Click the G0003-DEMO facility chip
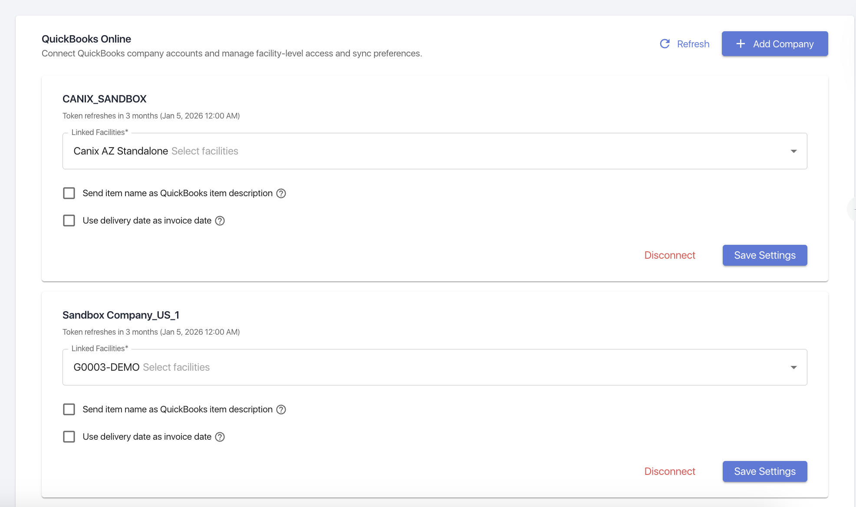Viewport: 856px width, 507px height. 106,367
